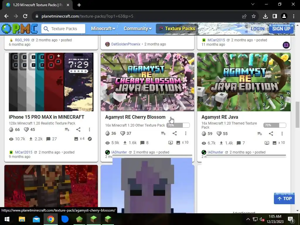The height and width of the screenshot is (225, 300).
Task: Open Agamyst RE Java title link
Action: (220, 117)
